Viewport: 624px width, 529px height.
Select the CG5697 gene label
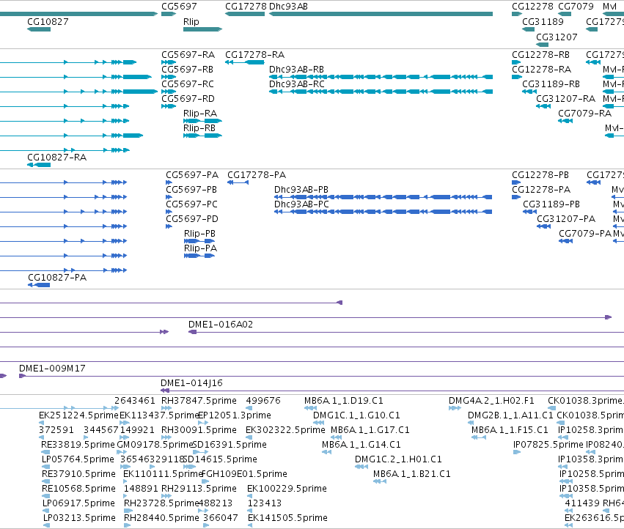click(x=179, y=7)
